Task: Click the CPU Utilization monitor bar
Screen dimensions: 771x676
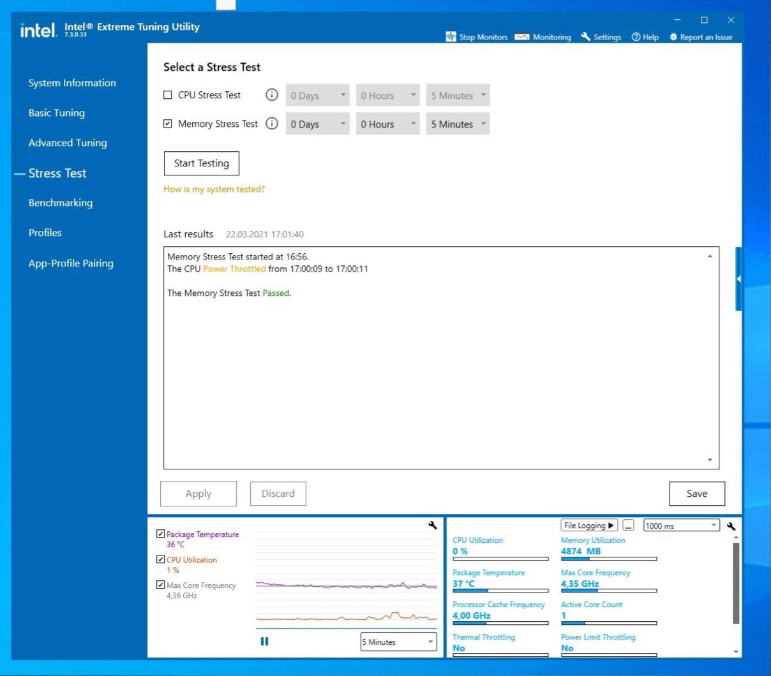Action: (500, 559)
